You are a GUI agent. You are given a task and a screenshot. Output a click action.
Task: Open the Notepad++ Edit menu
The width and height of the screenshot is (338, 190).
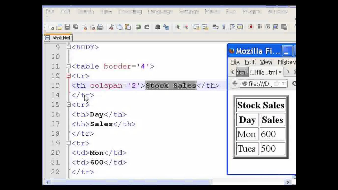[x=65, y=11]
